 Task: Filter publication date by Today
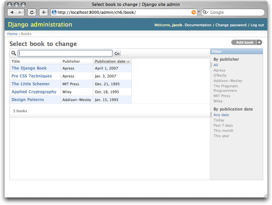click(x=219, y=120)
